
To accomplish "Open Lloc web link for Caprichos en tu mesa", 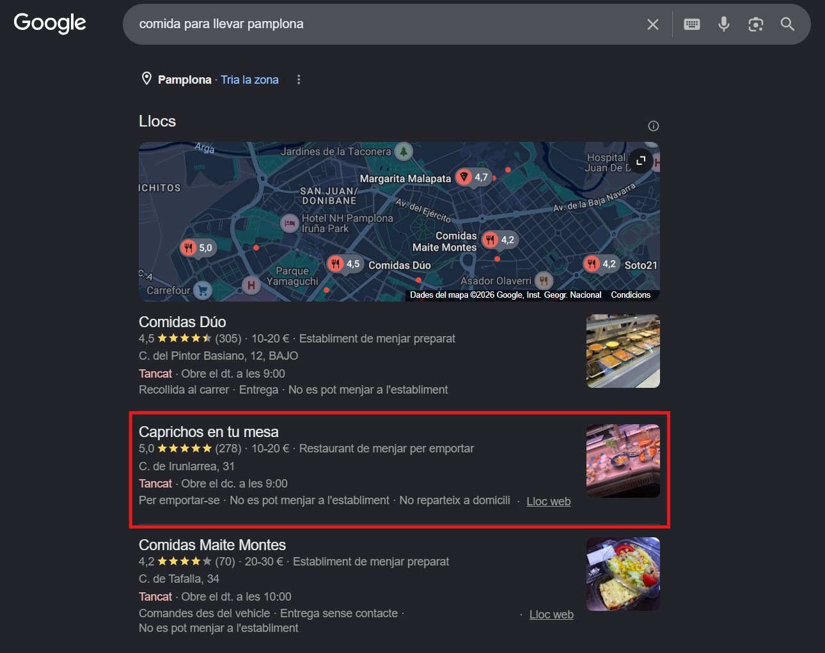I will click(x=549, y=502).
